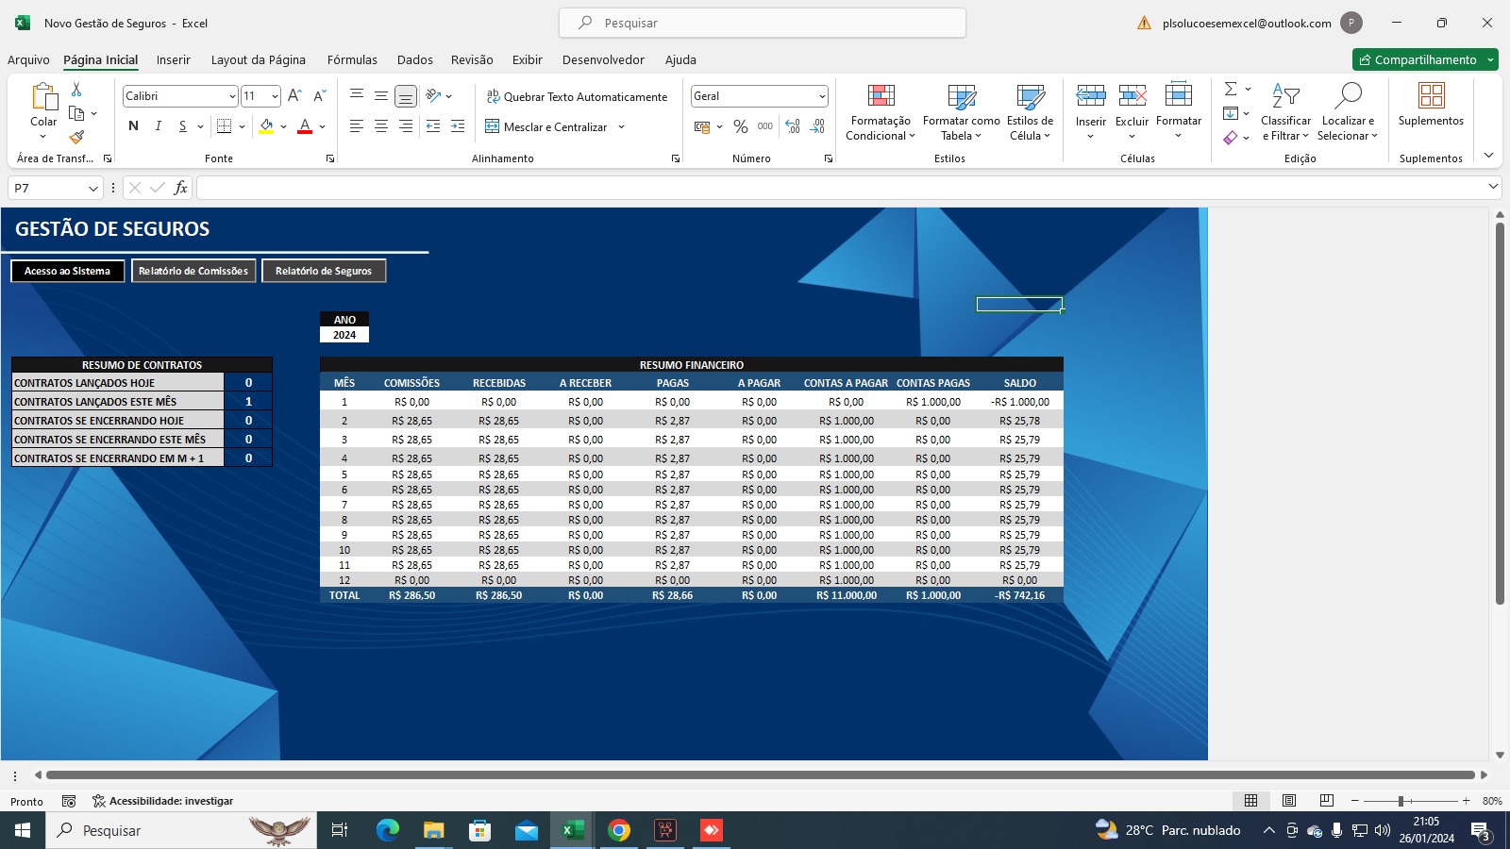Toggle center horizontal alignment

[x=381, y=126]
